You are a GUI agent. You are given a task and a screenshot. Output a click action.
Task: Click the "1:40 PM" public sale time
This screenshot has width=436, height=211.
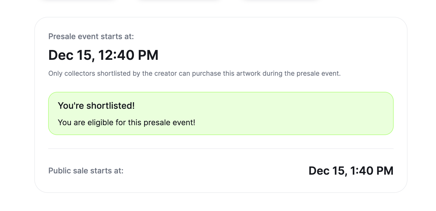click(x=372, y=171)
